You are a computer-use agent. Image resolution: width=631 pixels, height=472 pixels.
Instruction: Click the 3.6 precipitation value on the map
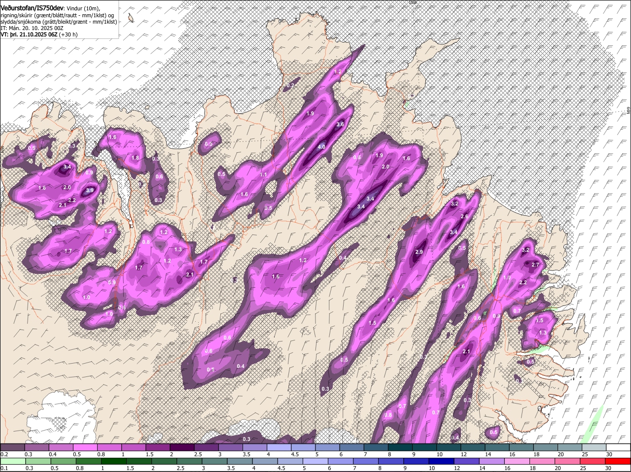coord(340,124)
